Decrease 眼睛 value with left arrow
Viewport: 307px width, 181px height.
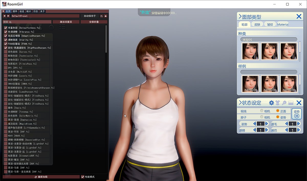tap(255, 130)
